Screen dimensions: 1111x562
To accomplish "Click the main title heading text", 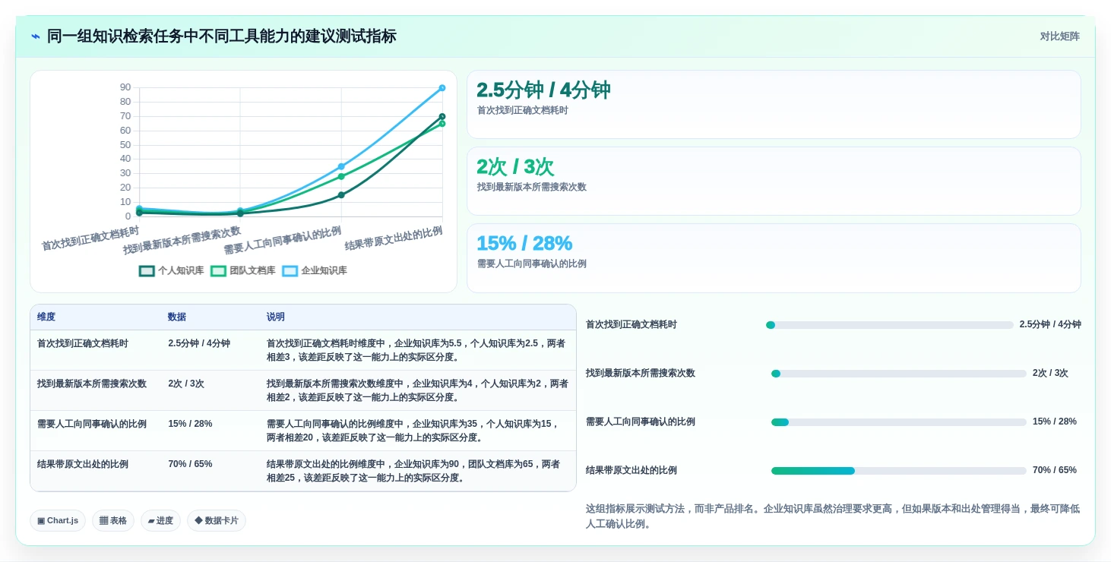I will click(222, 36).
